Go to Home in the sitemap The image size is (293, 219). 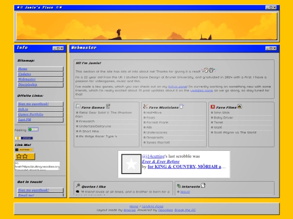coord(23,69)
